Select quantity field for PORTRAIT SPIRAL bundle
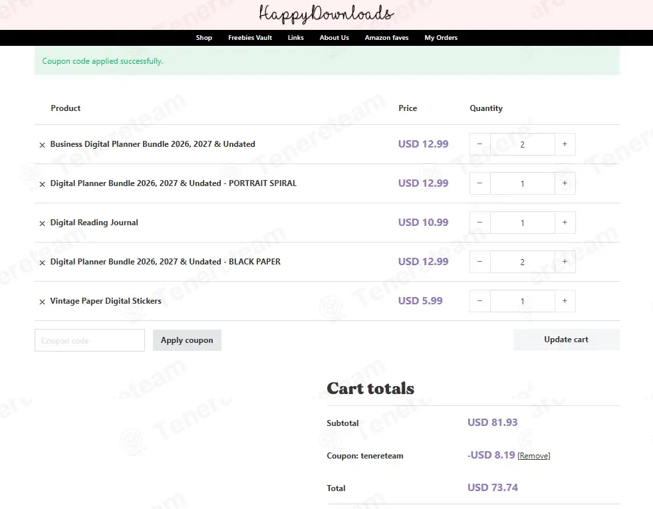 (x=522, y=183)
